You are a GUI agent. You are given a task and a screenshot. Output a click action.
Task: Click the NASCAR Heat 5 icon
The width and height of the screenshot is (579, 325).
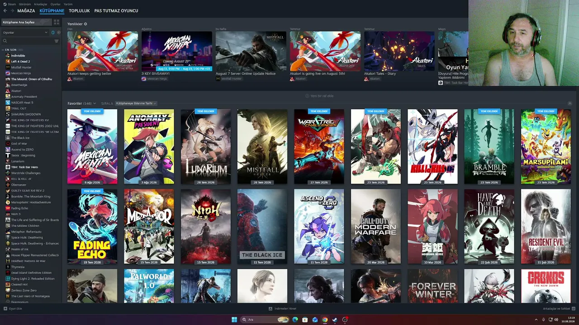8,102
